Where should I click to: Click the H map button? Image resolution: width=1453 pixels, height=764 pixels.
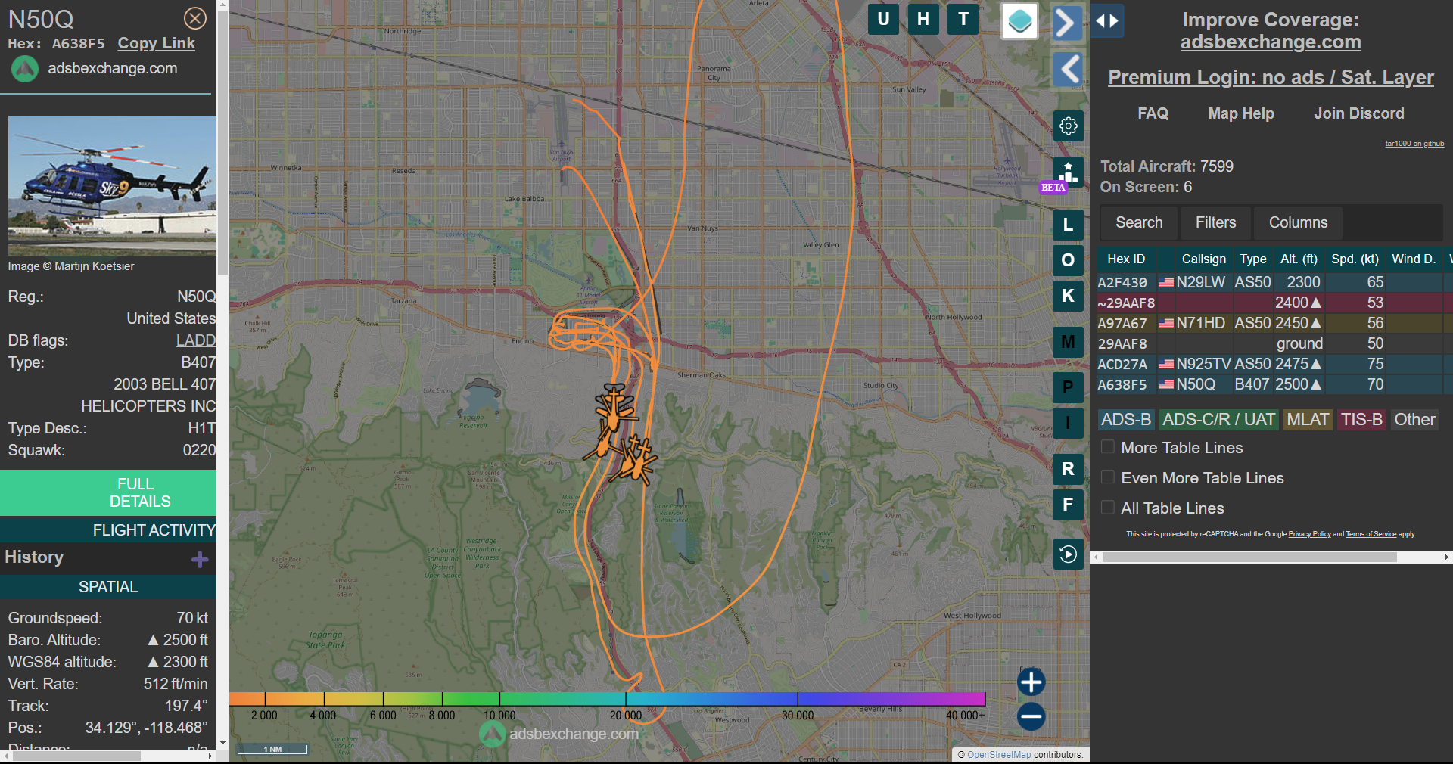coord(923,19)
